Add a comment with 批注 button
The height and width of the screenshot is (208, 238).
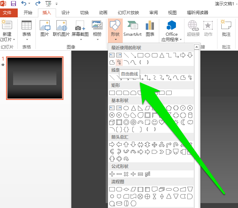click(x=226, y=28)
